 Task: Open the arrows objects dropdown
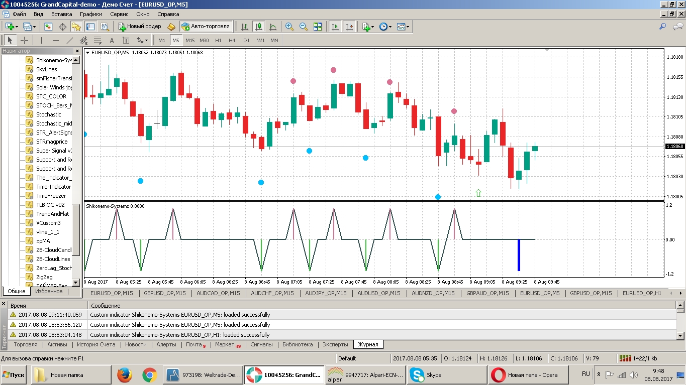click(142, 40)
